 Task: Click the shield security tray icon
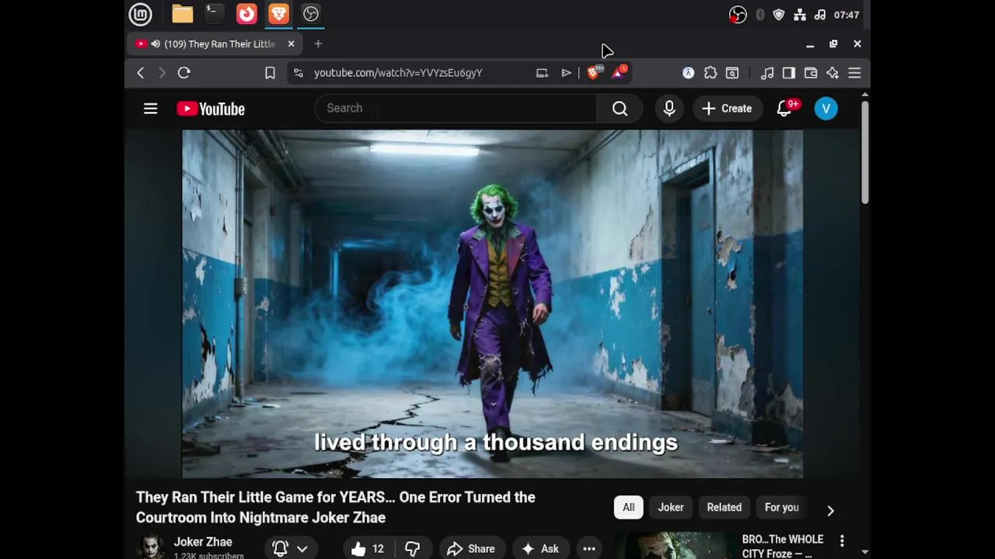tap(779, 15)
